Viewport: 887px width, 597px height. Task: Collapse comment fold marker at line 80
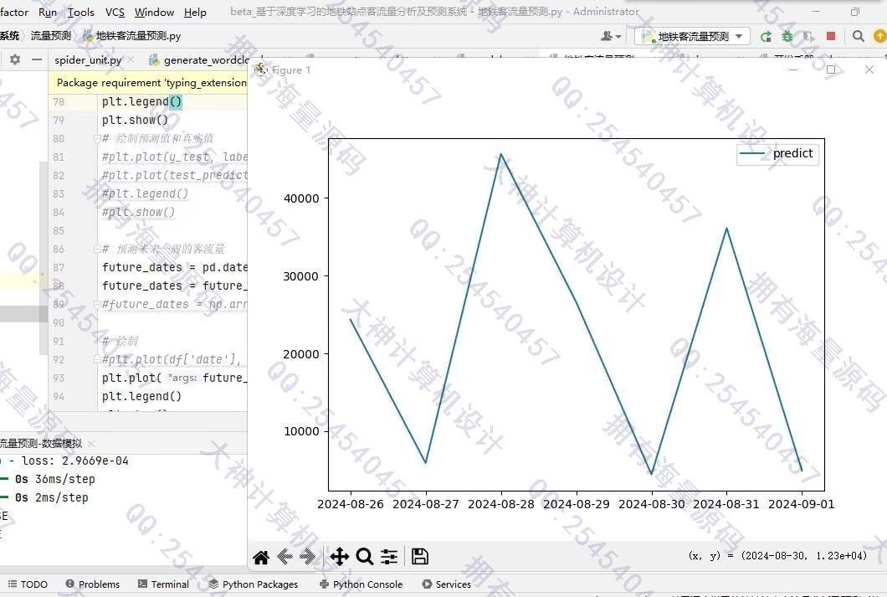click(x=97, y=138)
